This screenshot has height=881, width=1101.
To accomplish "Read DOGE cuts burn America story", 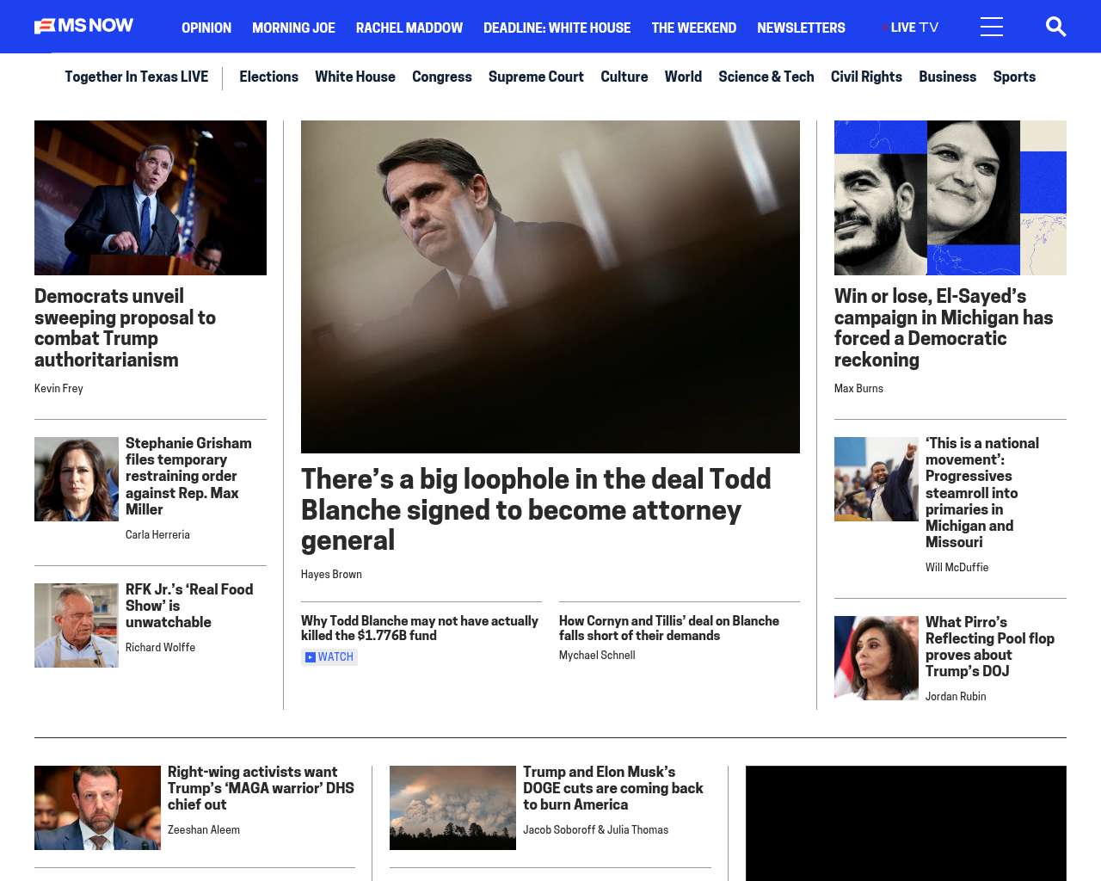I will pos(613,788).
